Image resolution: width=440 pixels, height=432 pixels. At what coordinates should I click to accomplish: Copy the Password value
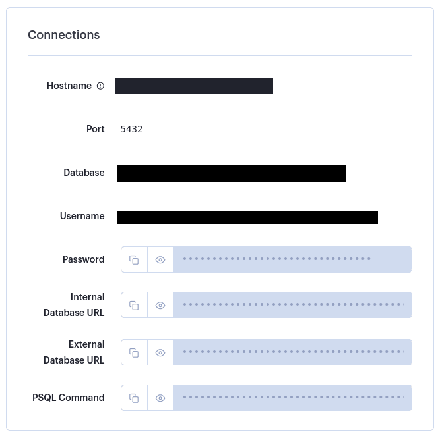134,259
